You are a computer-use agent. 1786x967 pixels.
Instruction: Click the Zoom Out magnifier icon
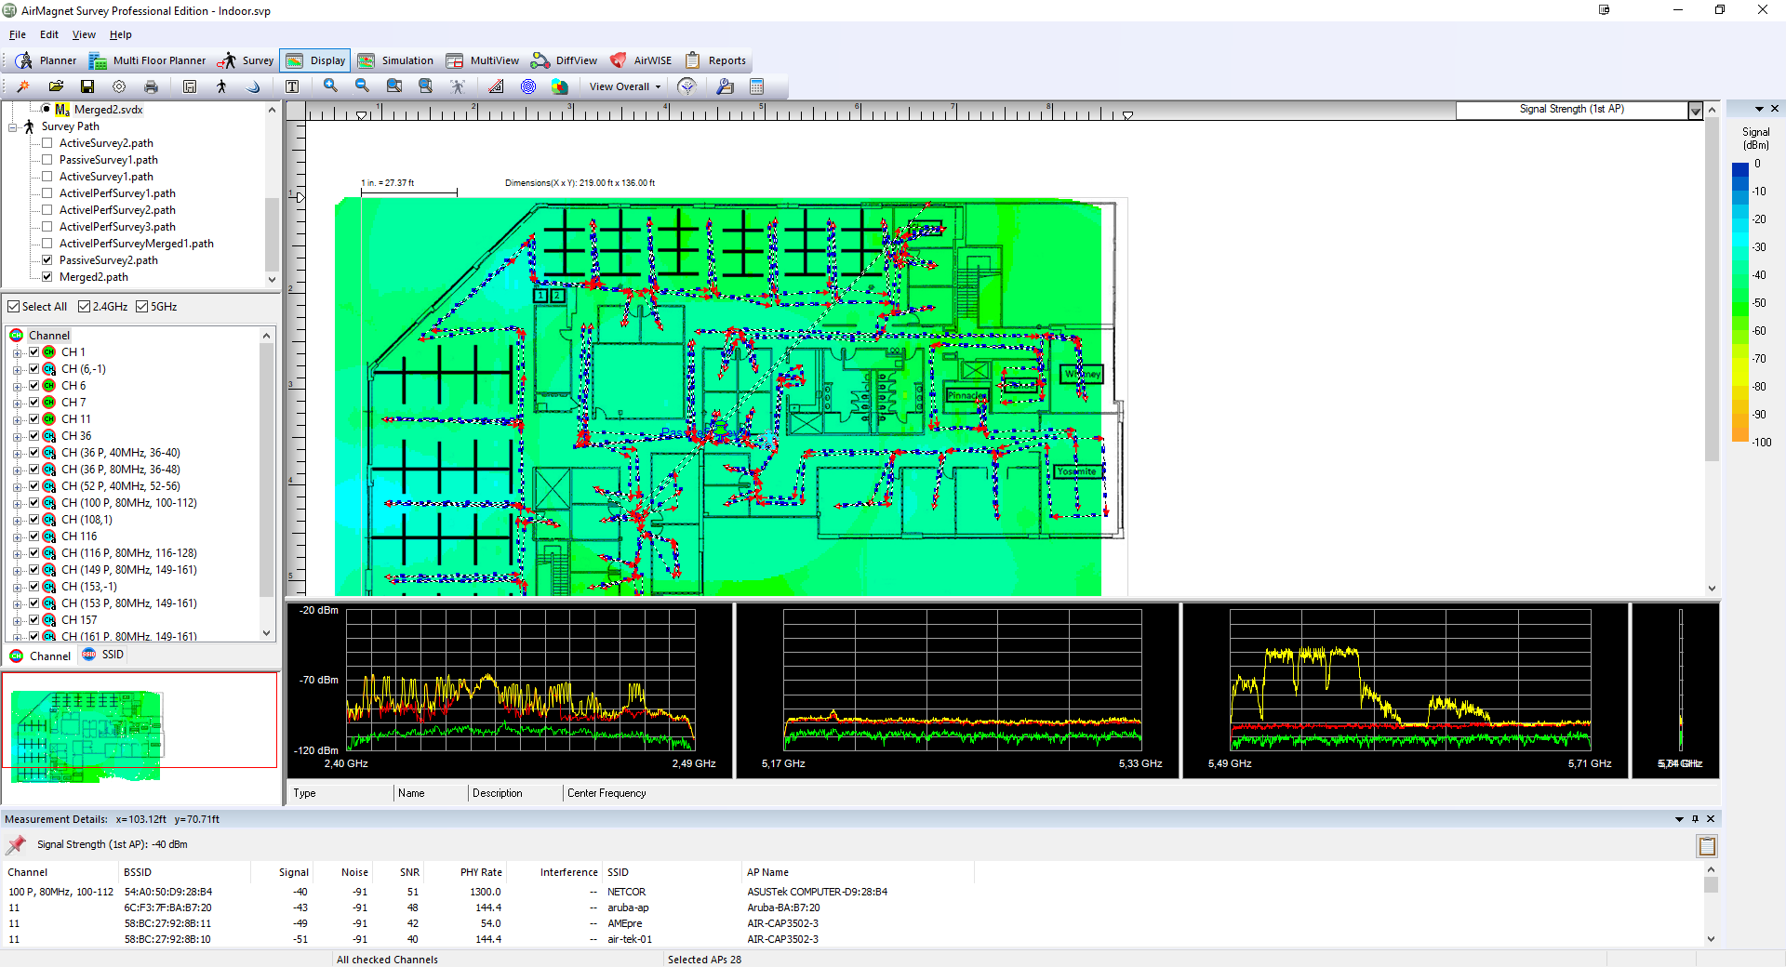(362, 86)
